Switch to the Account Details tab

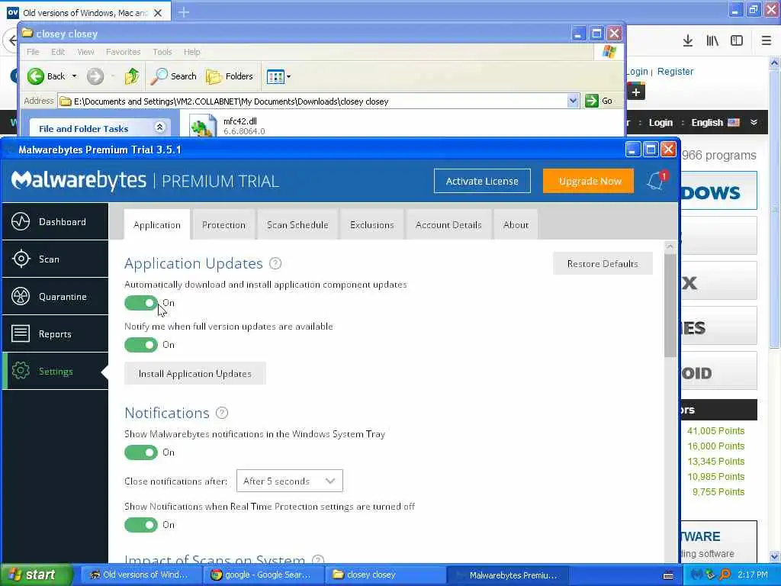[x=448, y=225]
